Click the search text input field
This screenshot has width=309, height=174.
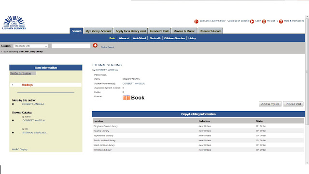(71, 46)
